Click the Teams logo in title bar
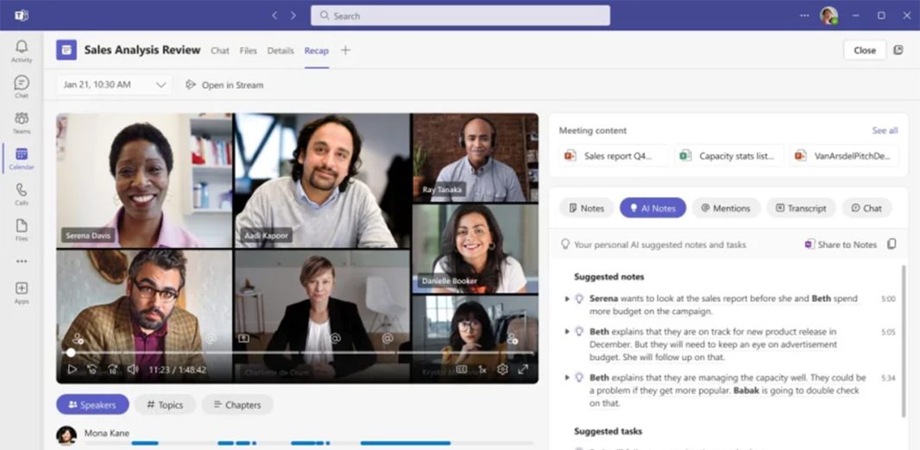Viewport: 920px width, 450px height. (22, 16)
